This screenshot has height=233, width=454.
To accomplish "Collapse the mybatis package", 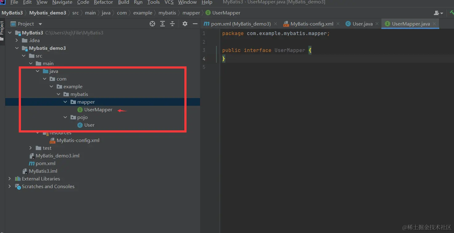I will pos(58,94).
